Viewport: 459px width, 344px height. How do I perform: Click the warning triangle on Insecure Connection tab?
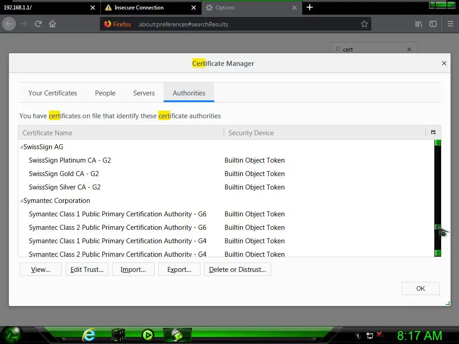[x=108, y=8]
